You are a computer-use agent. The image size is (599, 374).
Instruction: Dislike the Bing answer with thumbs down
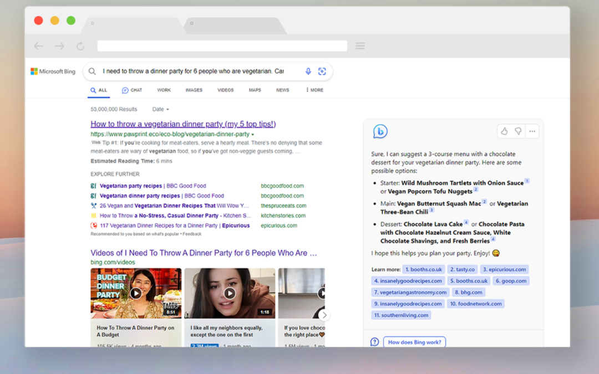[518, 131]
